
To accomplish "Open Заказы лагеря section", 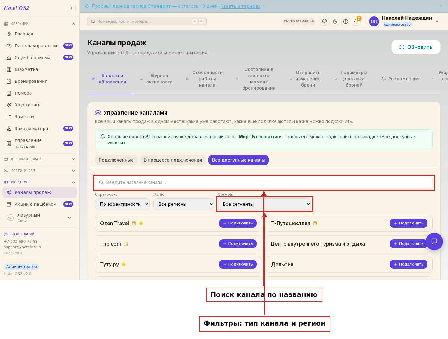I will tap(40, 129).
